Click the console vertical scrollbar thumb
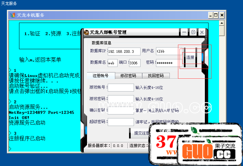Image resolution: width=243 pixels, height=166 pixels. point(222,31)
